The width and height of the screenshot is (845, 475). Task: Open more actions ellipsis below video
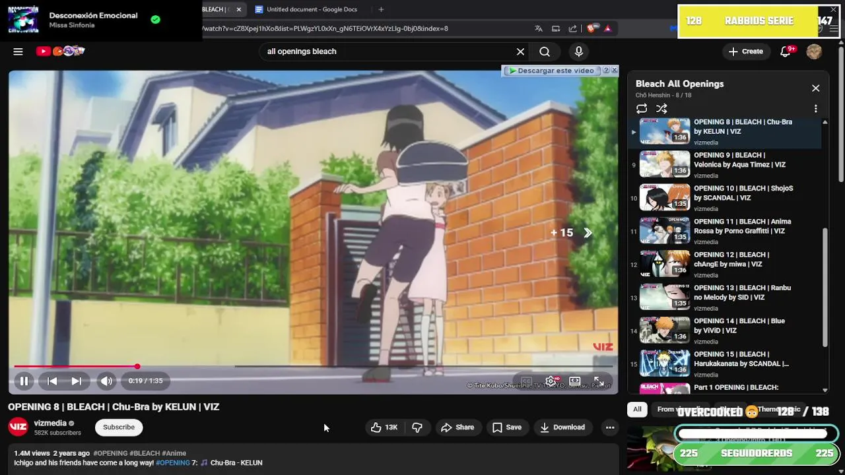pos(610,427)
